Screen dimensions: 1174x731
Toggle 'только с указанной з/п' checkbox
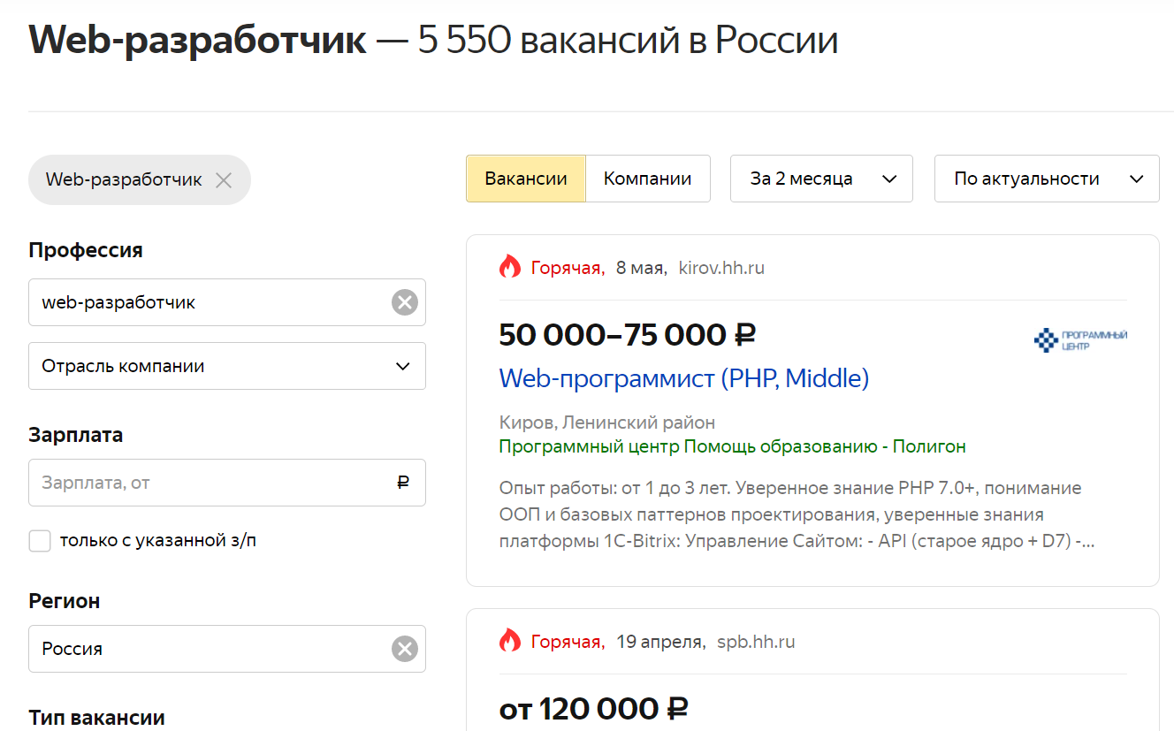(40, 541)
